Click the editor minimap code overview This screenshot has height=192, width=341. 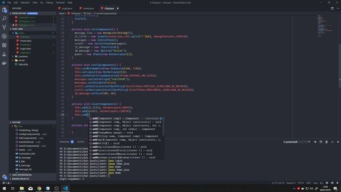pyautogui.click(x=325, y=26)
